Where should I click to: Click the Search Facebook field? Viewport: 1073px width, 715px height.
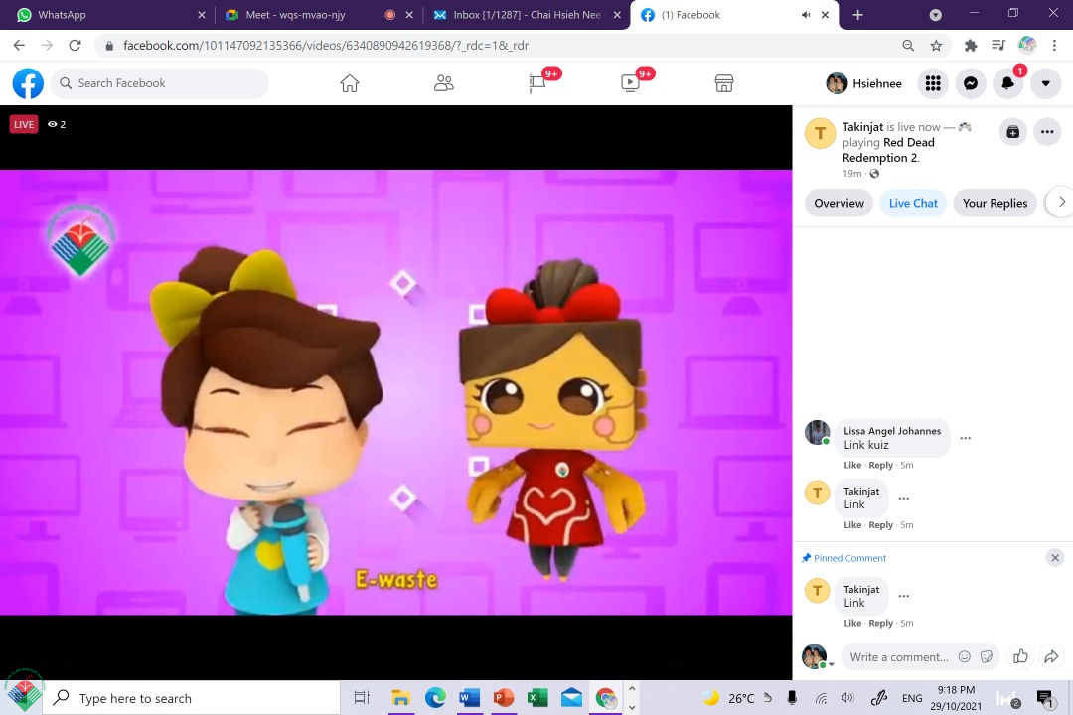tap(160, 83)
